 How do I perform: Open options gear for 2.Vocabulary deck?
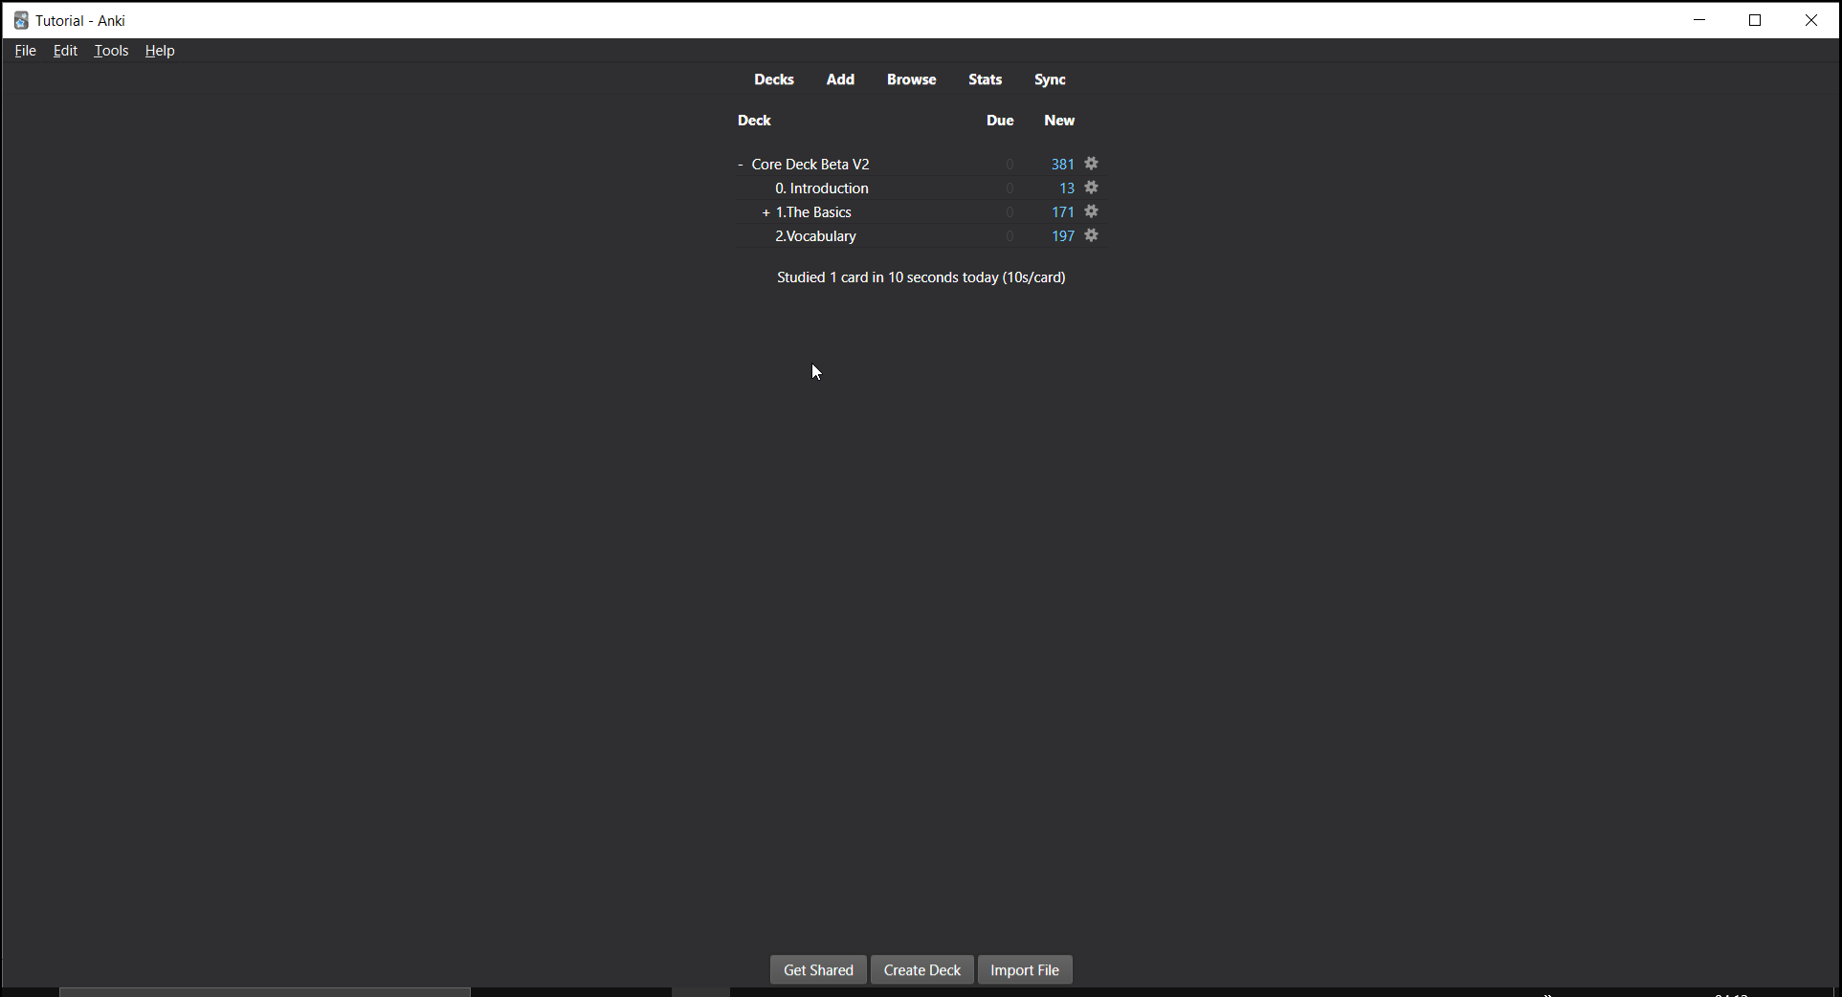coord(1091,235)
